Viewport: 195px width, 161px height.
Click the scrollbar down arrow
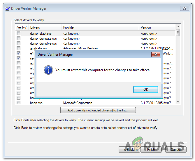pyautogui.click(x=178, y=102)
